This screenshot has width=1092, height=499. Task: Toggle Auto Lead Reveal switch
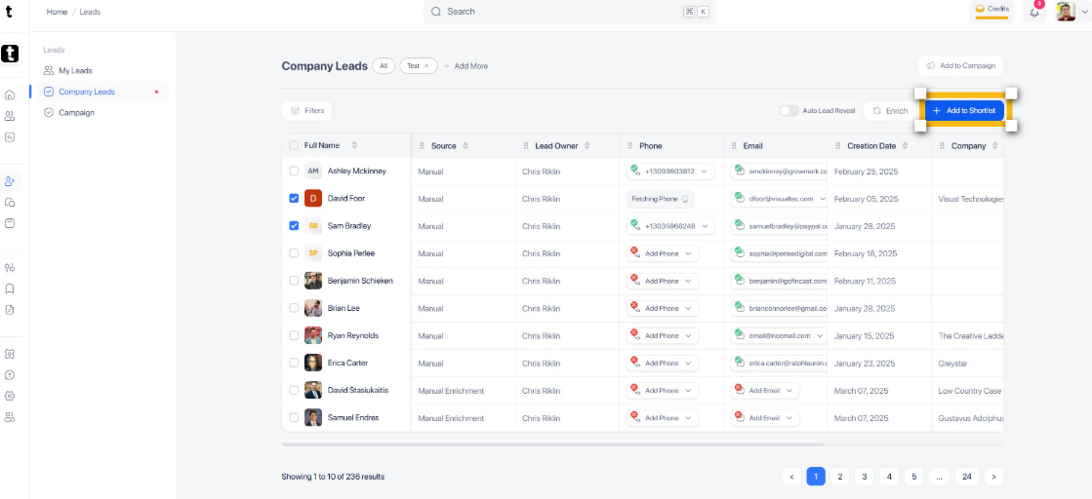789,111
